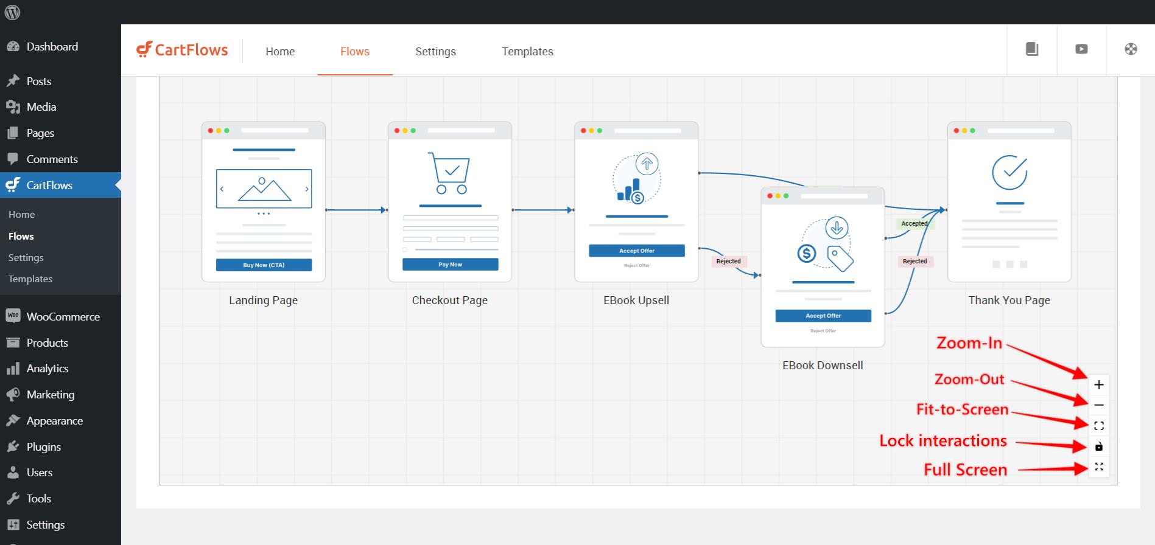Toggle the lock interactions padlock
Screen dimensions: 1155x545
pyautogui.click(x=1098, y=446)
